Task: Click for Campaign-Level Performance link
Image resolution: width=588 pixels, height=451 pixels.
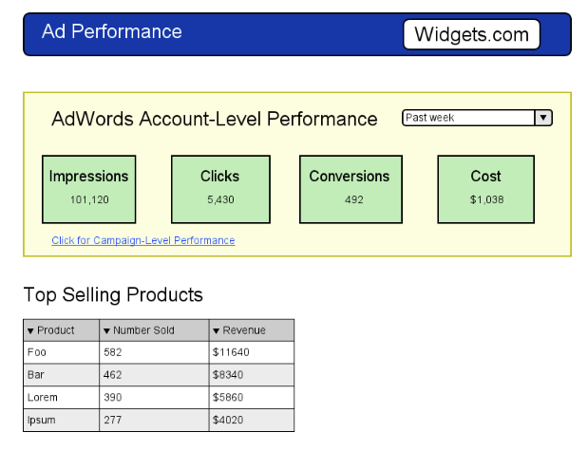Action: (x=142, y=240)
